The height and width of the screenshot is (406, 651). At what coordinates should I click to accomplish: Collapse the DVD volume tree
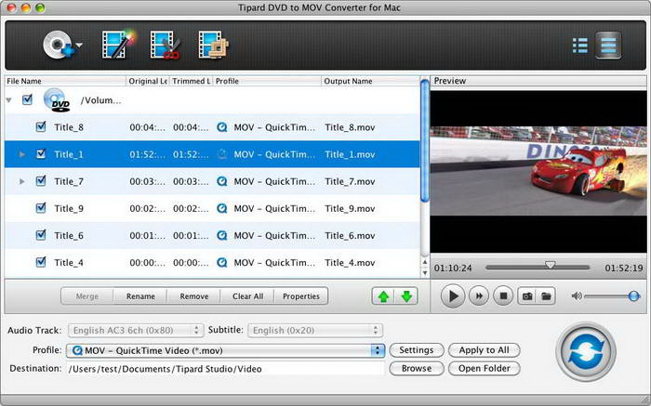(9, 99)
